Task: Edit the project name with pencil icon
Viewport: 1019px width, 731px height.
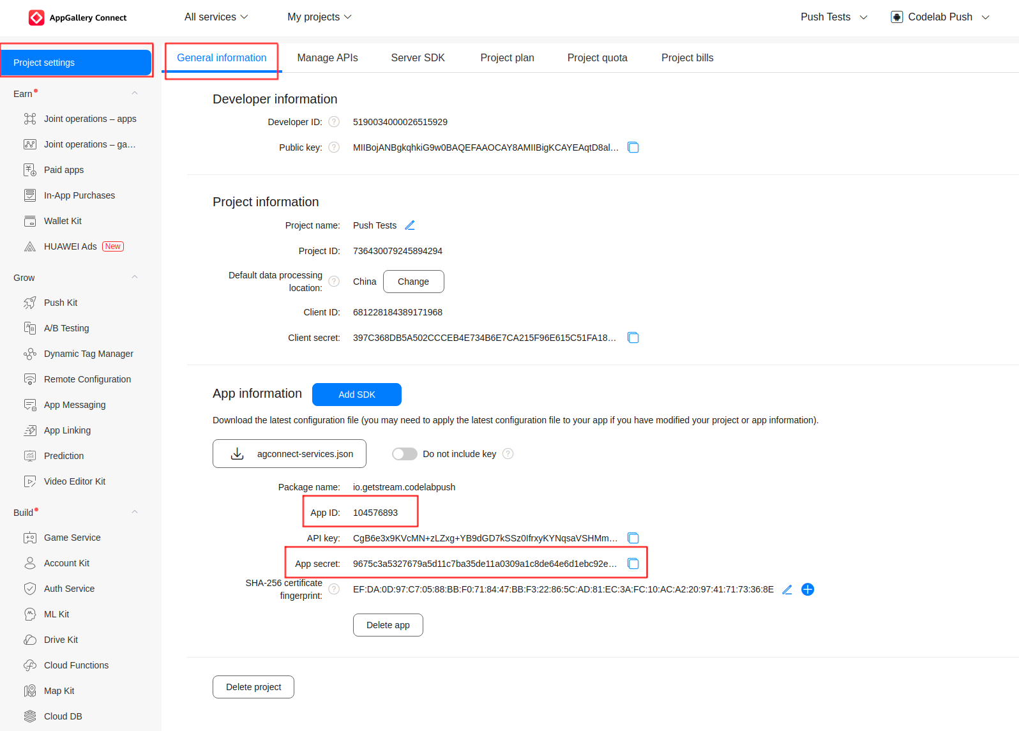Action: [x=410, y=225]
